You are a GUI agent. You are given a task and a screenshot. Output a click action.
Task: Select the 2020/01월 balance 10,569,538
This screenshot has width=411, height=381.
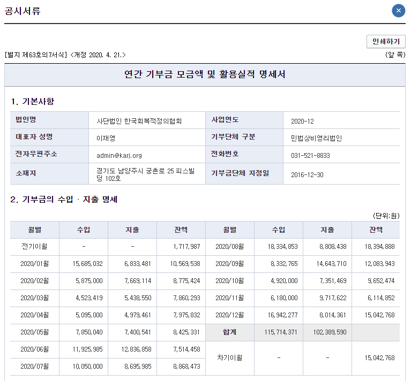185,263
